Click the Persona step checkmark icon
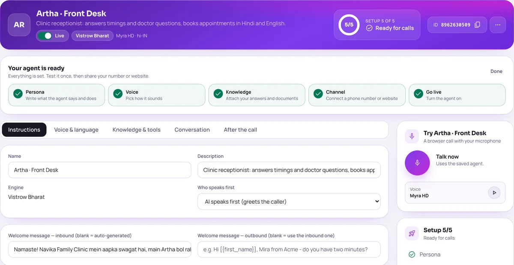The height and width of the screenshot is (265, 514). click(x=18, y=94)
